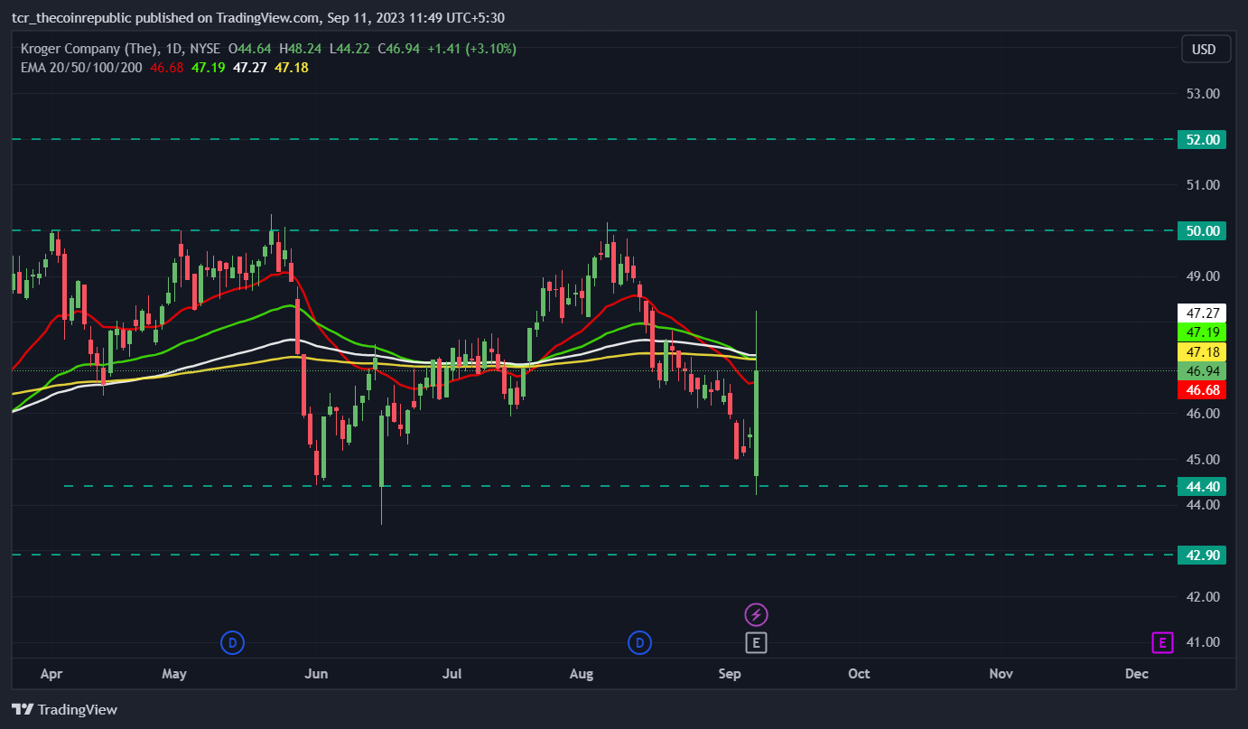
Task: Click the 45.00 price scale label
Action: (x=1202, y=460)
